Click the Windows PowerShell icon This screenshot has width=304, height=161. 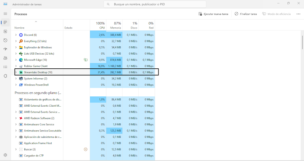click(x=21, y=85)
